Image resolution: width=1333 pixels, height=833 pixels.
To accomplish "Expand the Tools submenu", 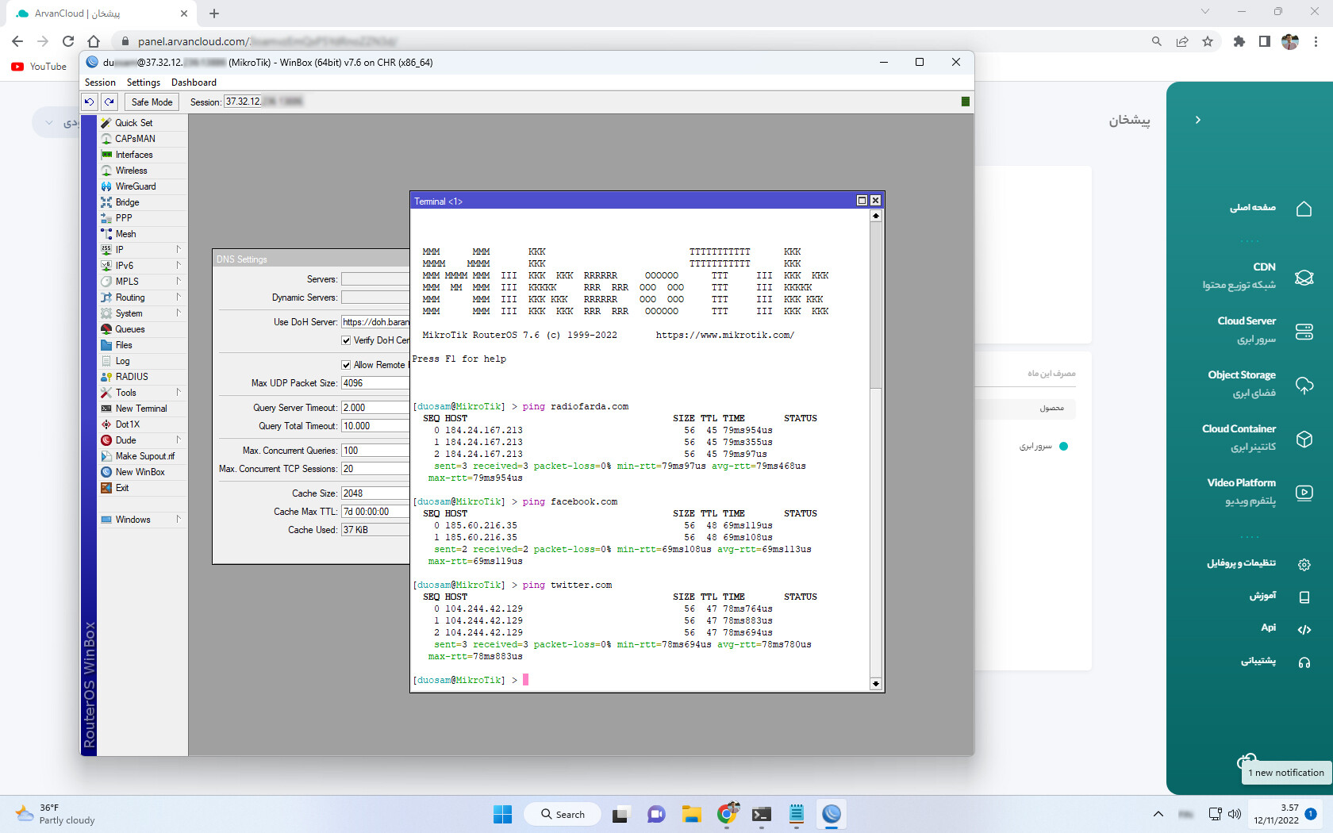I will 141,393.
